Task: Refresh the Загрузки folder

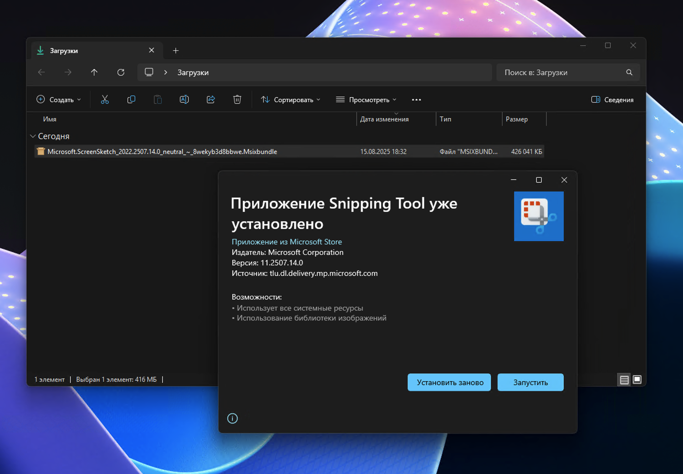Action: click(121, 72)
